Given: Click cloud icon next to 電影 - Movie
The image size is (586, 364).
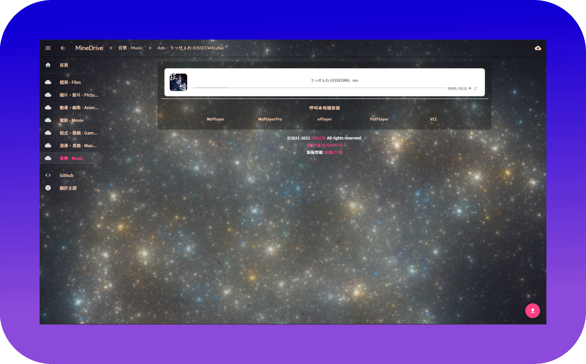Looking at the screenshot, I should click(x=48, y=120).
